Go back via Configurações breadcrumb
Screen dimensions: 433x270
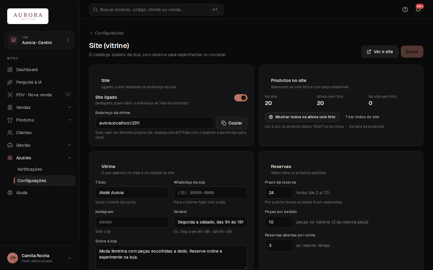(107, 33)
